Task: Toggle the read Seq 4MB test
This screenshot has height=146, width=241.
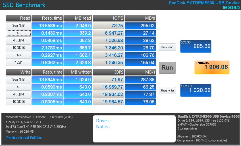Action: pos(18,26)
